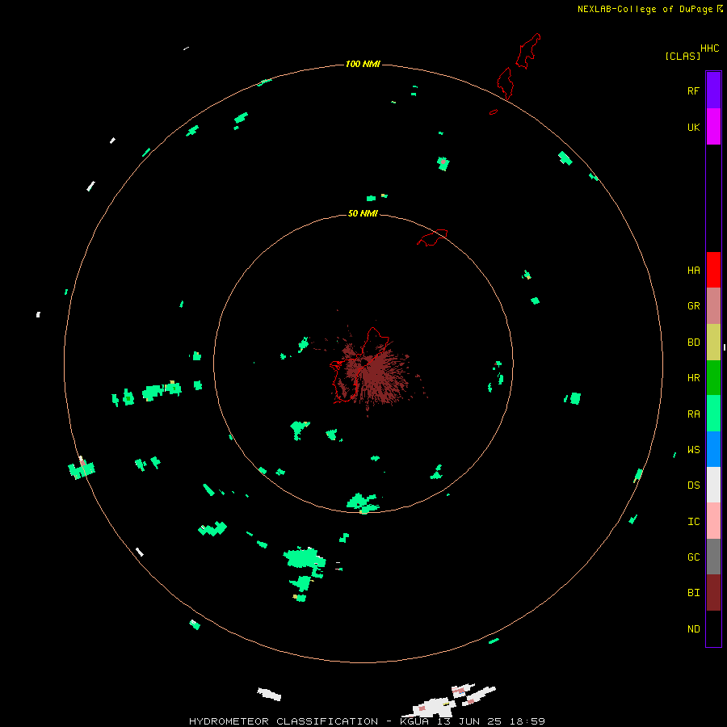Image resolution: width=727 pixels, height=727 pixels.
Task: Click the HR legend label
Action: (x=693, y=378)
